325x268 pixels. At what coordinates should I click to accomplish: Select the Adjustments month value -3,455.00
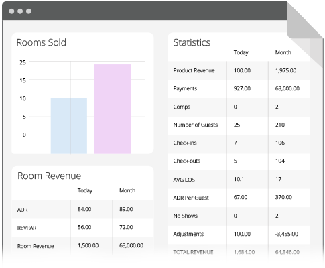(x=287, y=234)
